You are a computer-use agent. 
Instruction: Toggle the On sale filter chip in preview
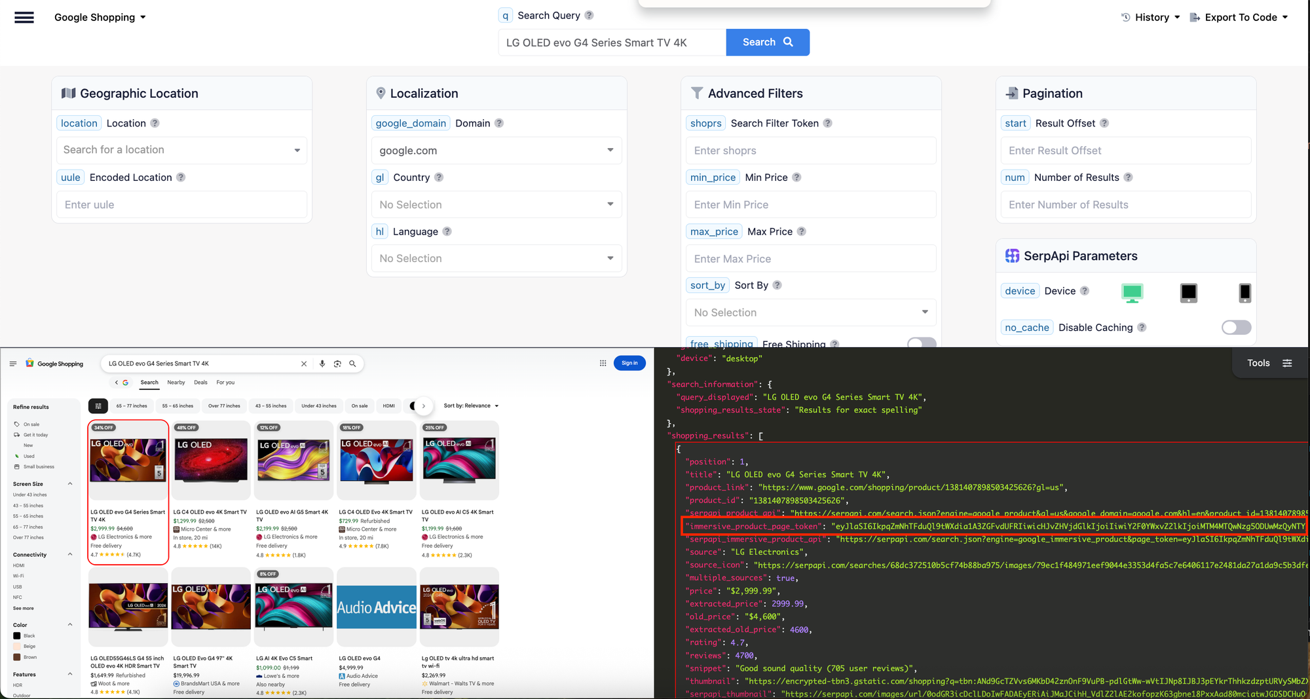[x=360, y=406]
